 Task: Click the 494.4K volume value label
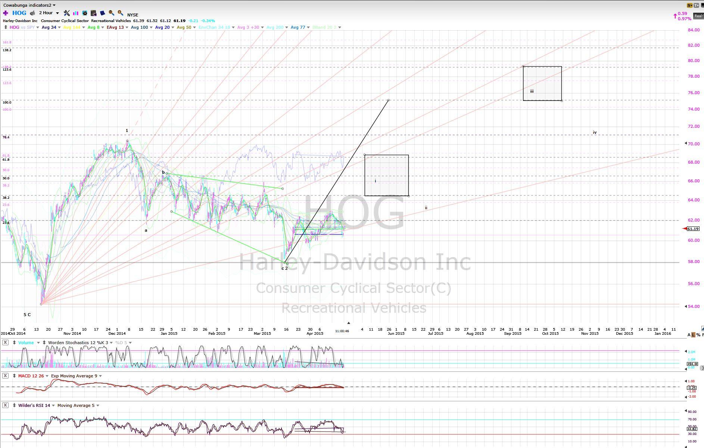692,364
